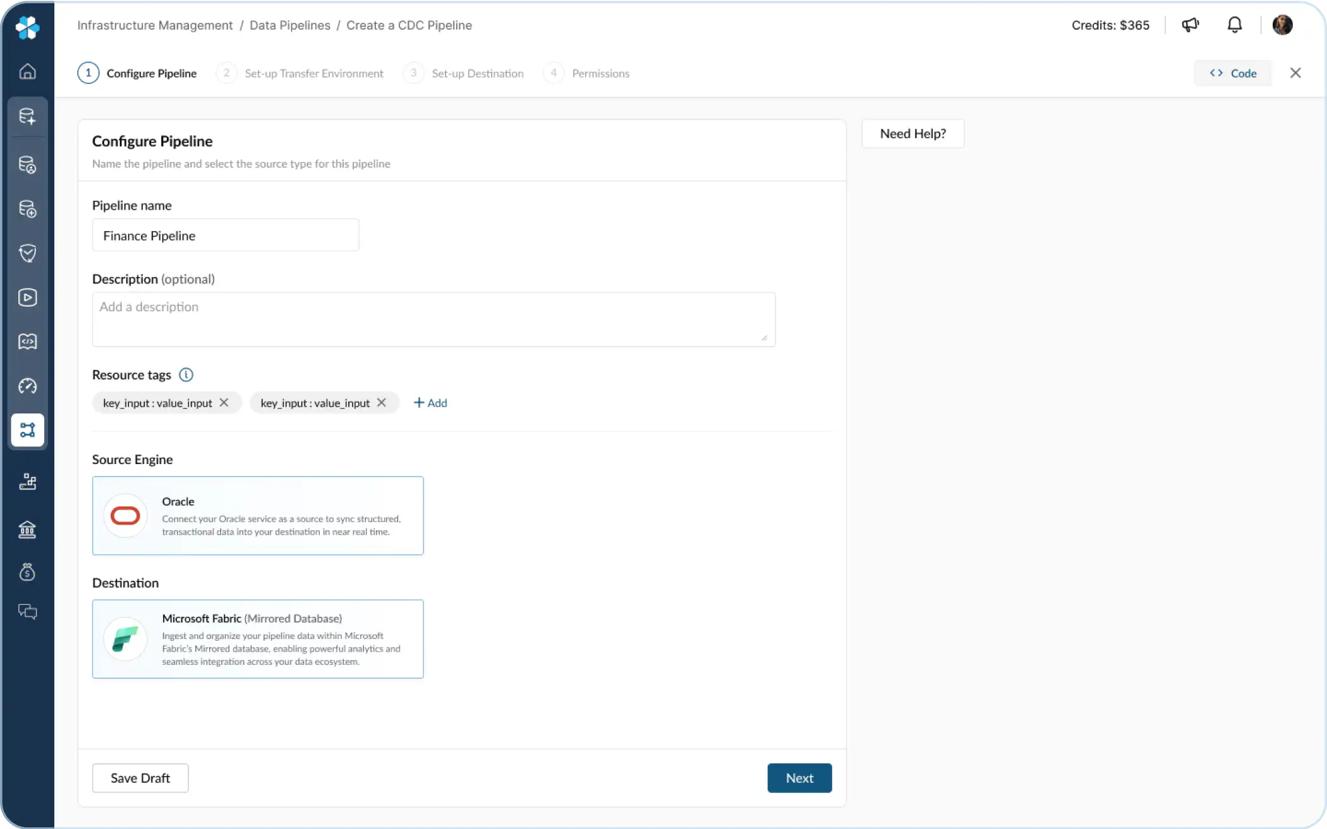Click the Code button
This screenshot has width=1327, height=829.
[1233, 73]
